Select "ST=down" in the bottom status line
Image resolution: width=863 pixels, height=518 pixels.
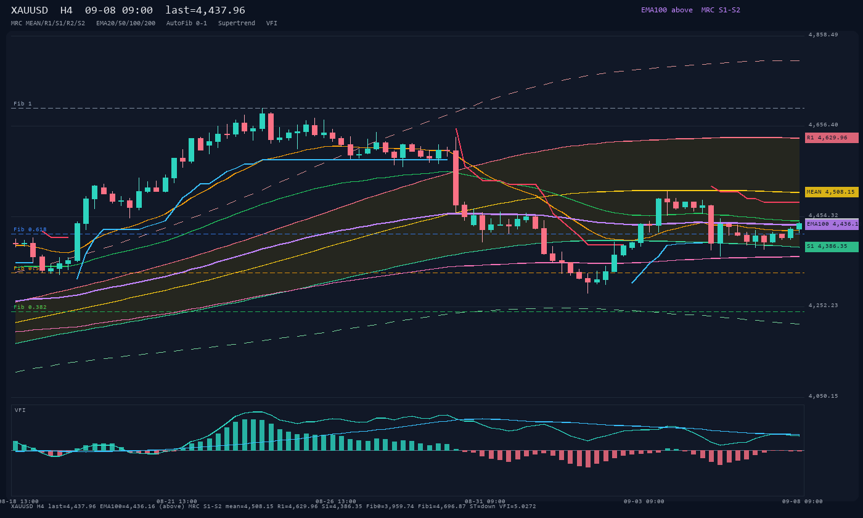483,506
